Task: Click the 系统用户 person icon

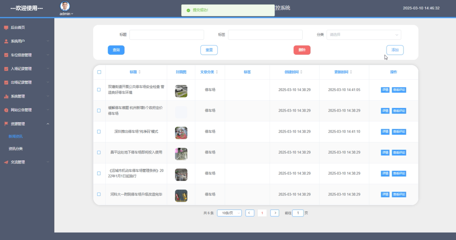Action: point(6,41)
